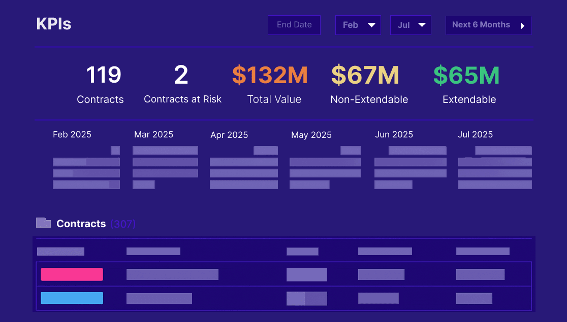The width and height of the screenshot is (567, 322).
Task: Toggle the $67M Non-Extendable filter
Action: point(369,84)
